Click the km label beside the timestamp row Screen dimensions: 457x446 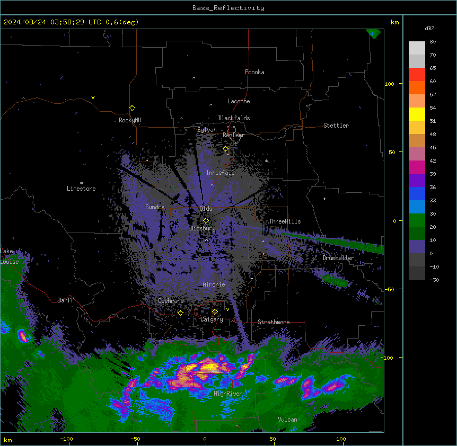pos(394,22)
